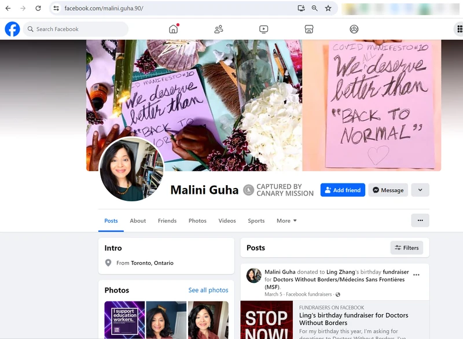Screen dimensions: 463x339
Task: Click the Add friend button
Action: 343,190
